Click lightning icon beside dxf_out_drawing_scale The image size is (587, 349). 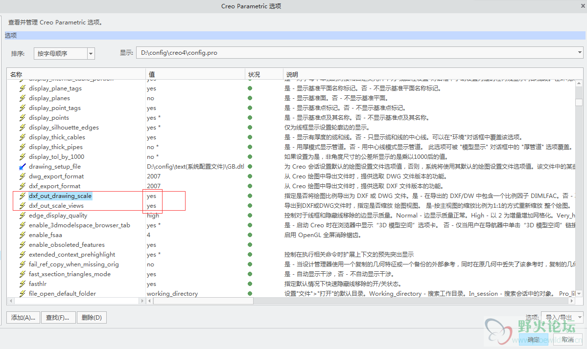(23, 196)
